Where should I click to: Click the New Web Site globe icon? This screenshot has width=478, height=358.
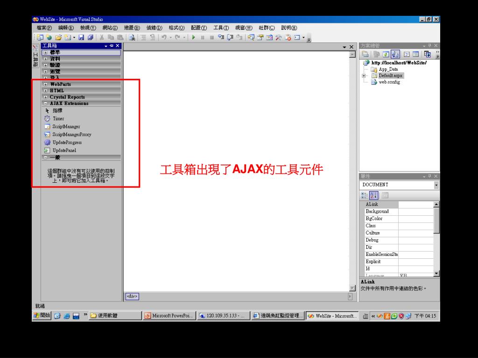coord(49,37)
